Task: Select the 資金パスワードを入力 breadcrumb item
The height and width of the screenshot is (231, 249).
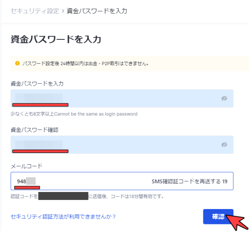Action: [x=97, y=11]
